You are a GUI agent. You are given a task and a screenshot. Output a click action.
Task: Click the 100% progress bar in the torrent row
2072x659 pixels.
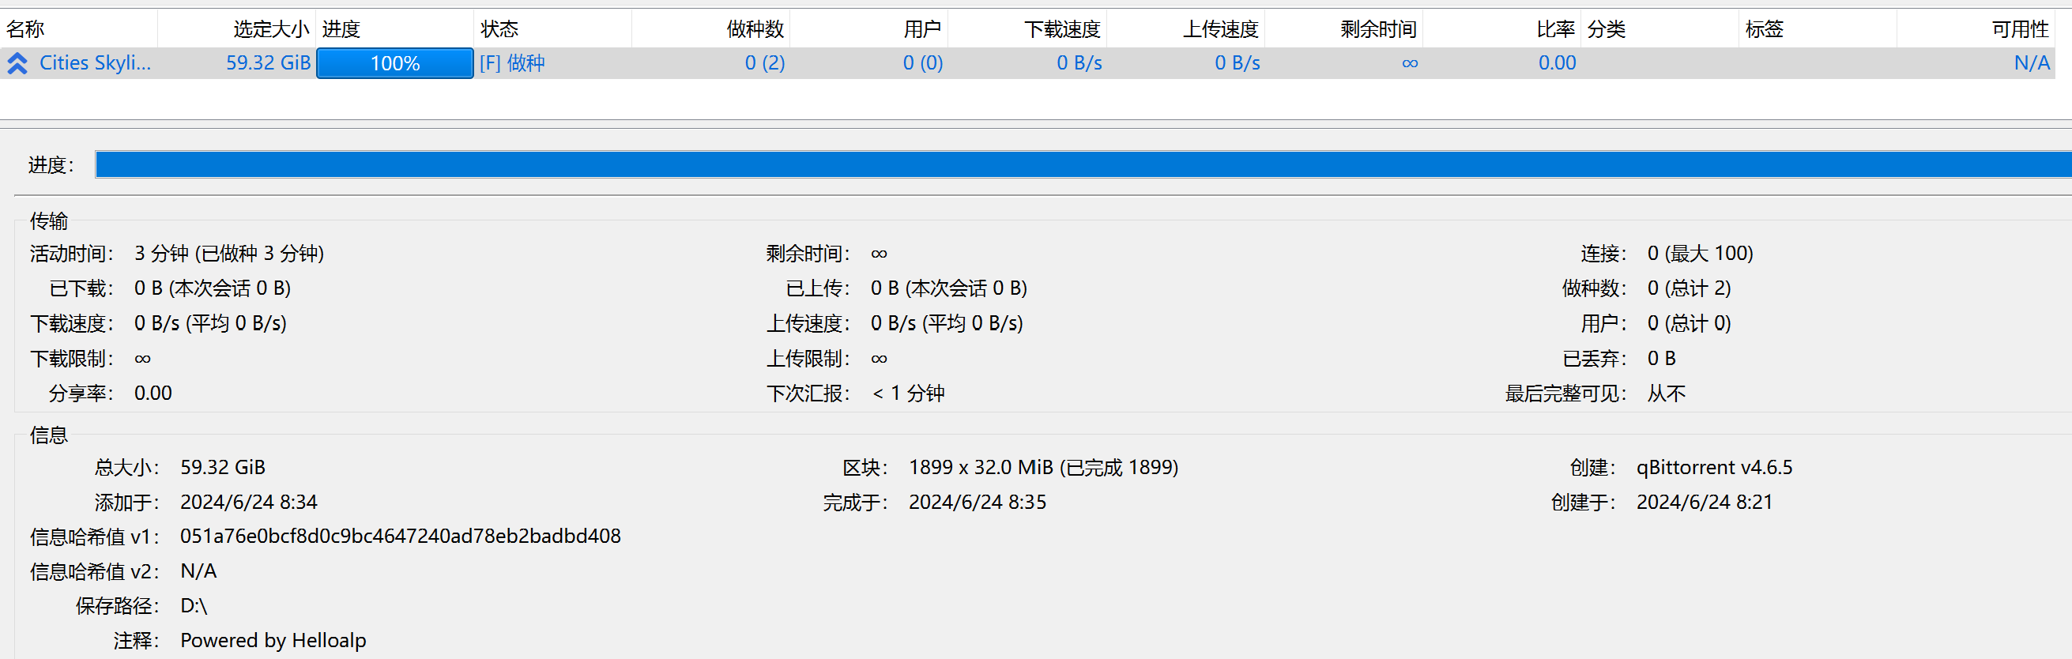point(395,63)
